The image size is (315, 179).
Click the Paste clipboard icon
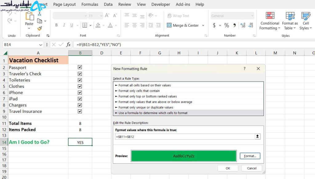(x=29, y=16)
